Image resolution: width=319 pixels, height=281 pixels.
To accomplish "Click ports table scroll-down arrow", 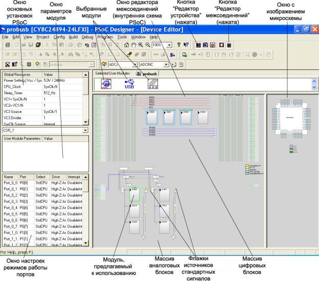I will (86, 243).
